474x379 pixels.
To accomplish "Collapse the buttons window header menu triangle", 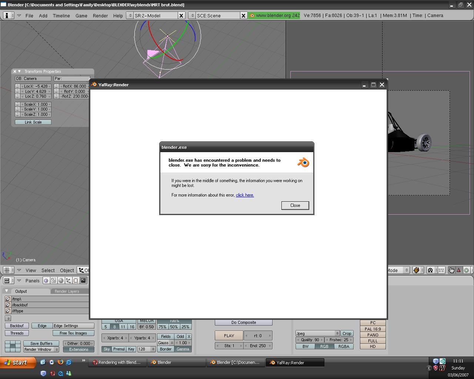I will point(19,281).
